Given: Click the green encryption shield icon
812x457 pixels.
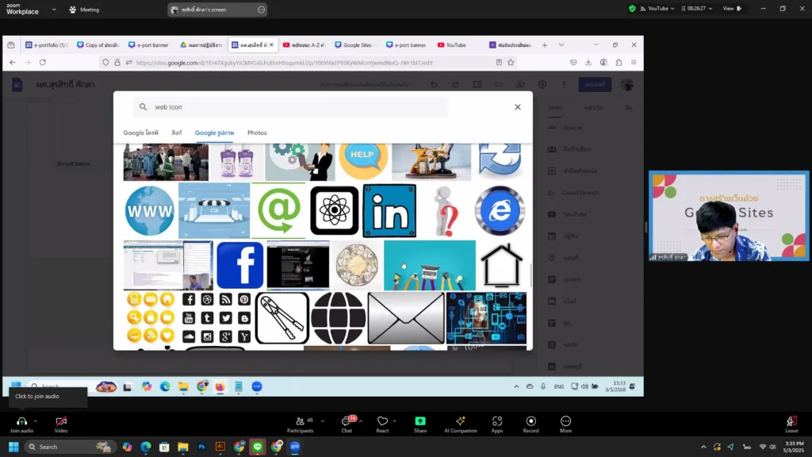Looking at the screenshot, I should [x=632, y=9].
